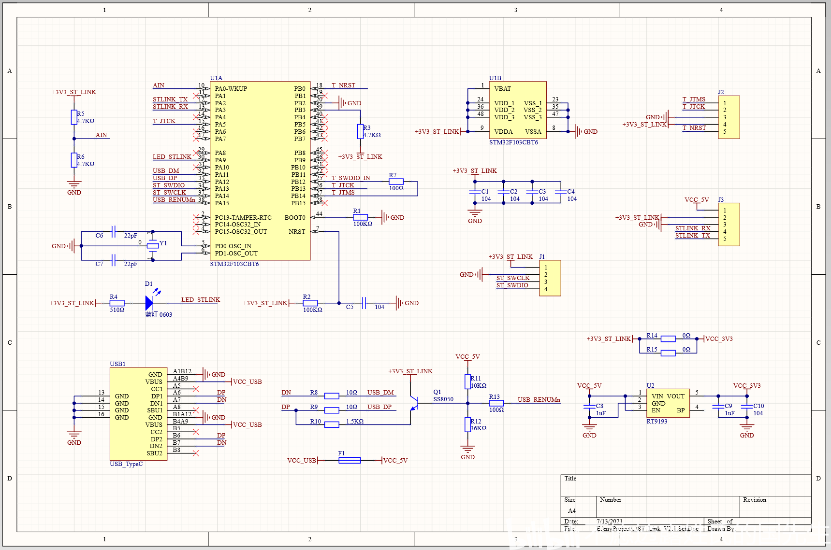The image size is (831, 550).
Task: Click the VCC_3V3 label beside R14
Action: pos(719,339)
